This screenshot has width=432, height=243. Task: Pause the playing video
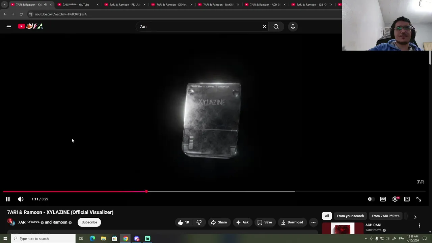pos(8,199)
